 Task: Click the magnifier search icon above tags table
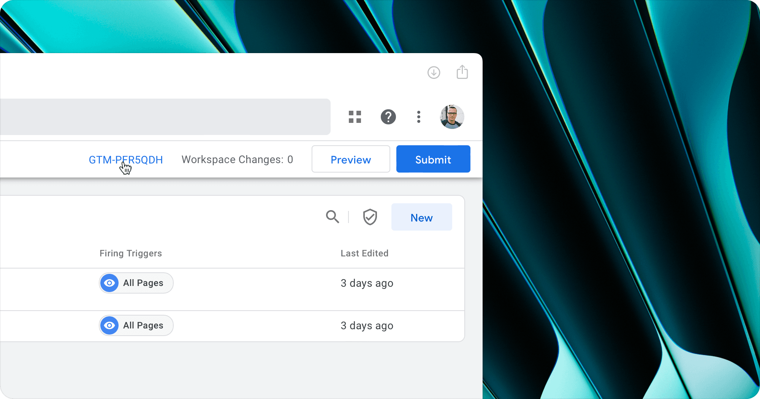(x=332, y=217)
